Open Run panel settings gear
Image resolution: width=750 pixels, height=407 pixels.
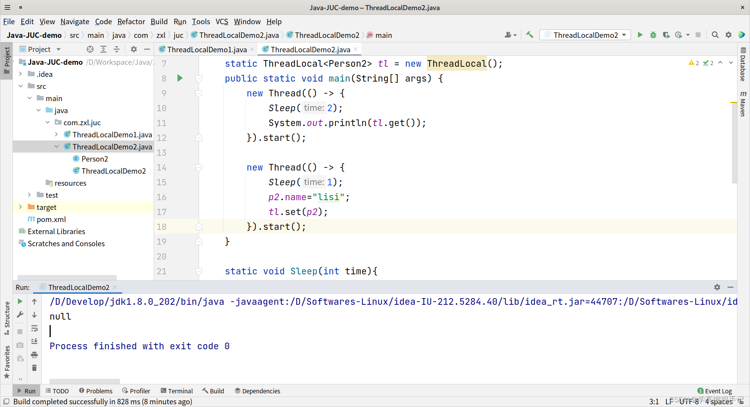pyautogui.click(x=717, y=287)
